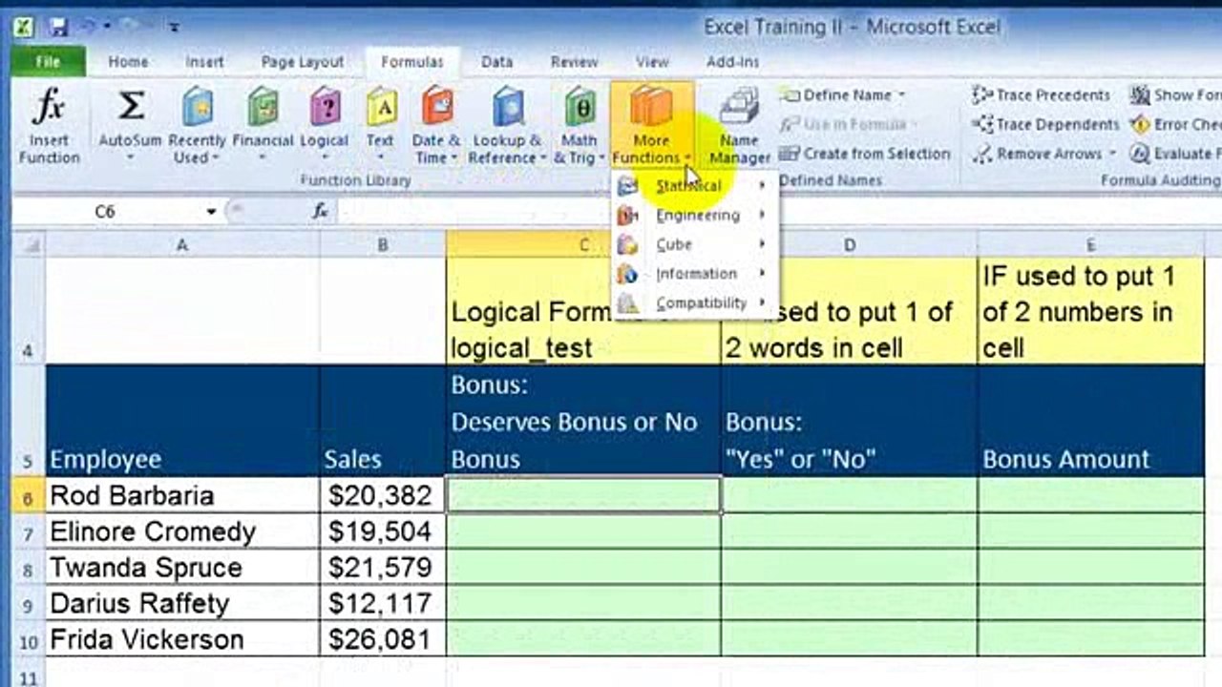1222x687 pixels.
Task: Expand Cube submenu
Action: click(x=694, y=244)
